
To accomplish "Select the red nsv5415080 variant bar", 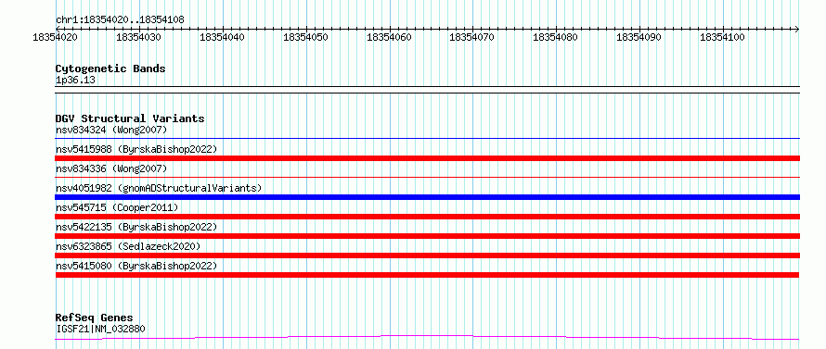I will 427,275.
